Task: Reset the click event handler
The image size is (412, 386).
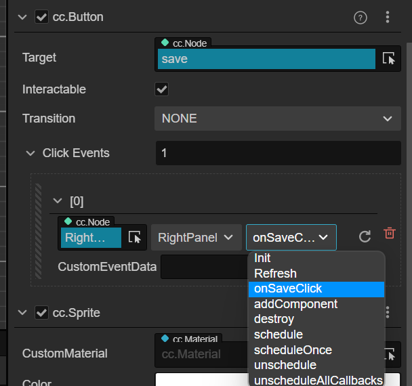Action: coord(365,236)
